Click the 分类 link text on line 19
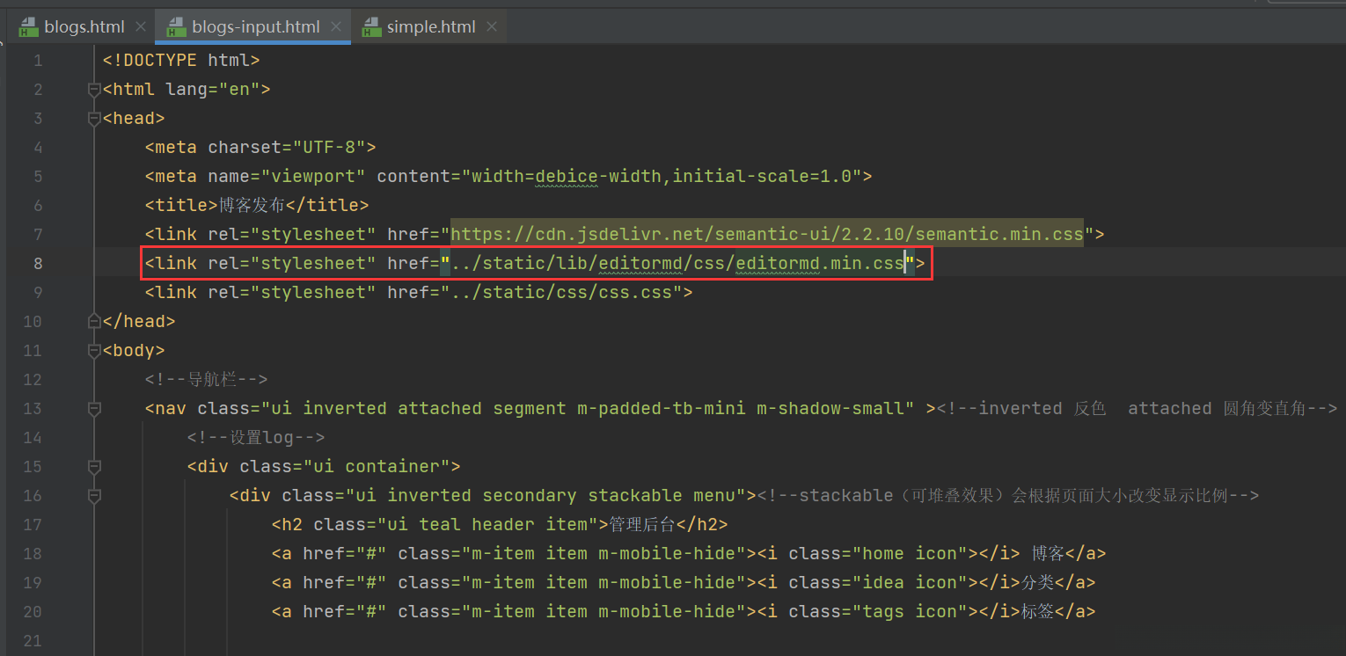 (x=1037, y=583)
